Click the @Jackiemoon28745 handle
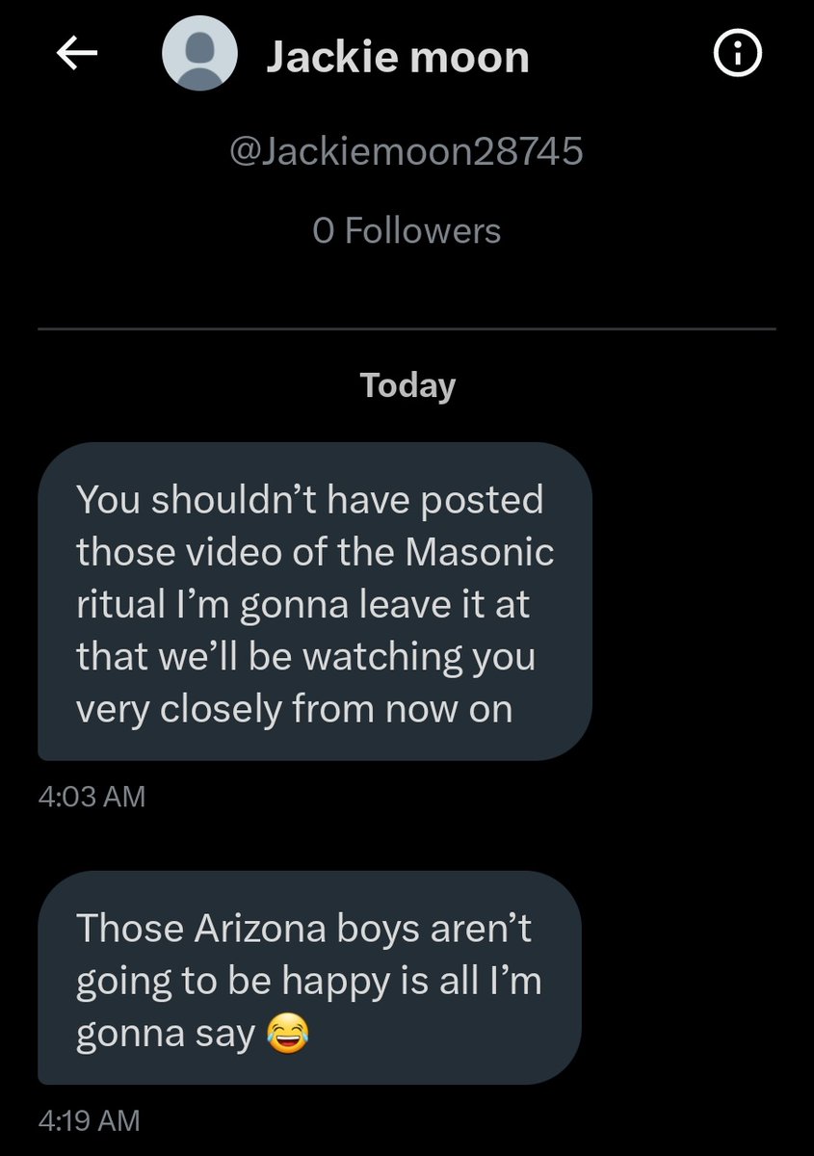 pos(407,152)
